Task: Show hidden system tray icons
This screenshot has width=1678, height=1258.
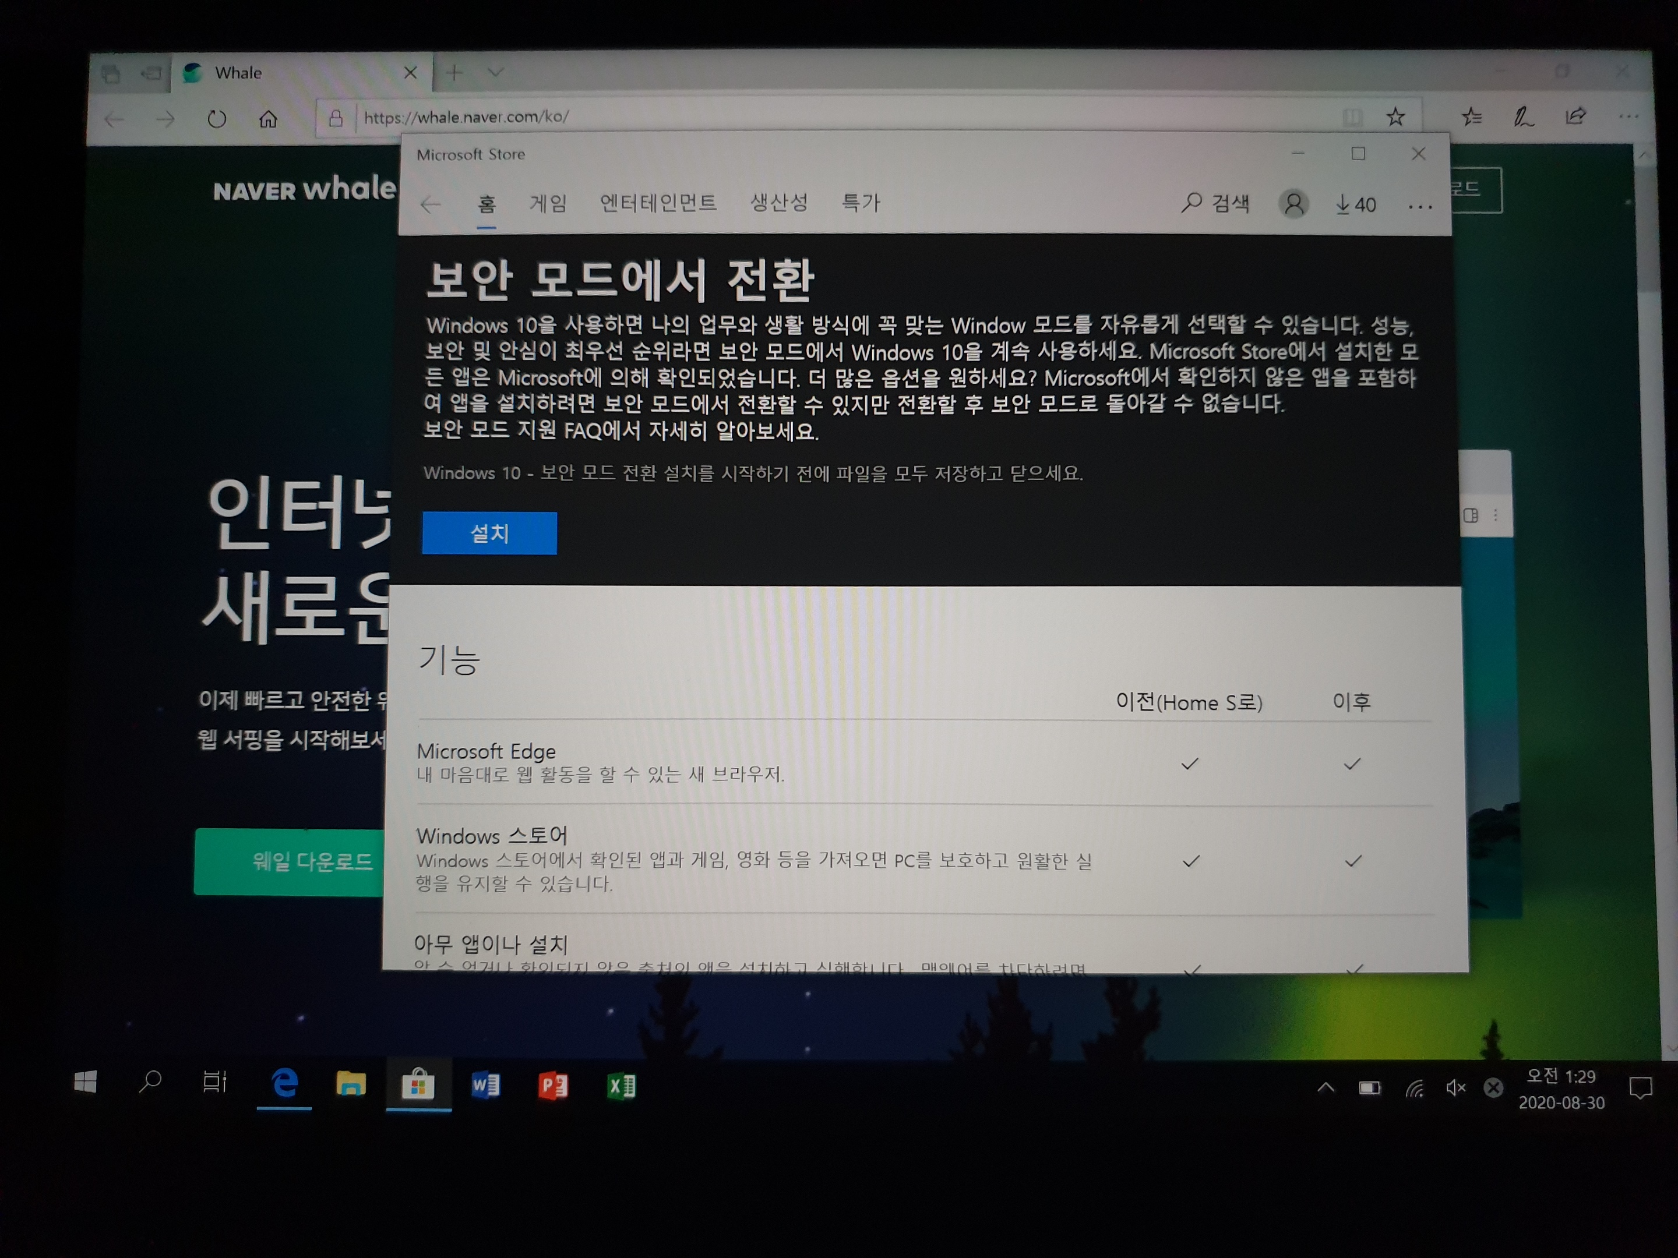Action: click(1326, 1087)
